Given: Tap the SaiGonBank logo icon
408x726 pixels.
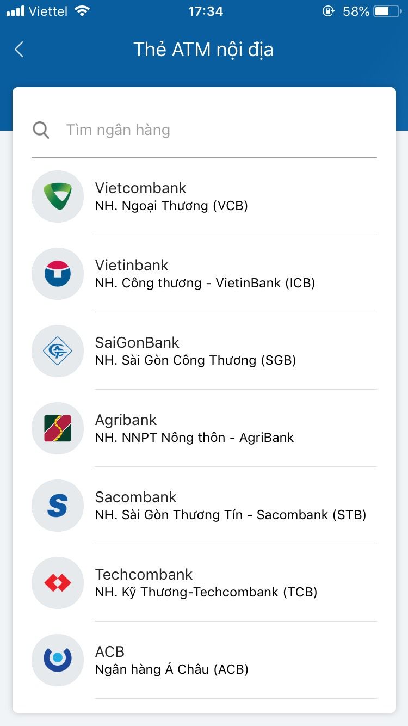Looking at the screenshot, I should click(x=58, y=351).
